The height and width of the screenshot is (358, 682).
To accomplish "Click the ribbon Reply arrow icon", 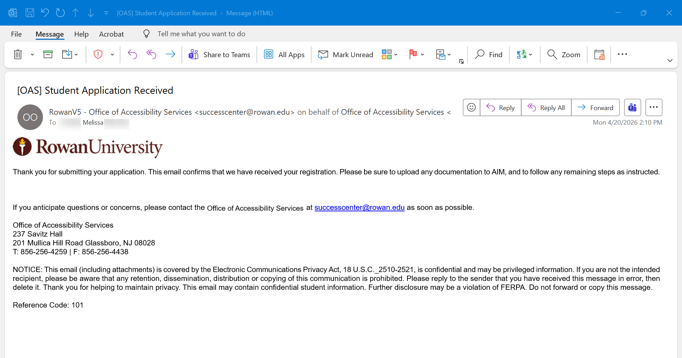I will (132, 54).
